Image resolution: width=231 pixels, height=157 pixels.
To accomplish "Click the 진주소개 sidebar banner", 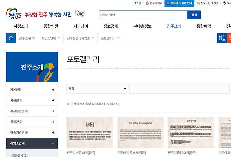I will [32, 67].
